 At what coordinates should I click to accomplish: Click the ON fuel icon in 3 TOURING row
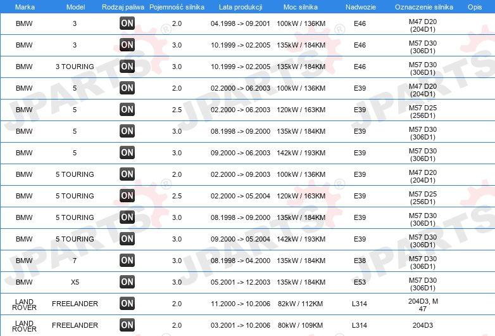(127, 67)
